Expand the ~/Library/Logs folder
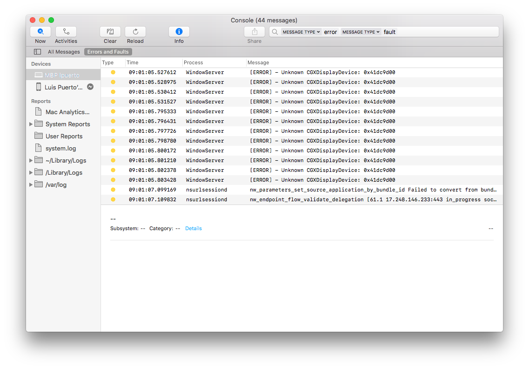 [x=31, y=161]
